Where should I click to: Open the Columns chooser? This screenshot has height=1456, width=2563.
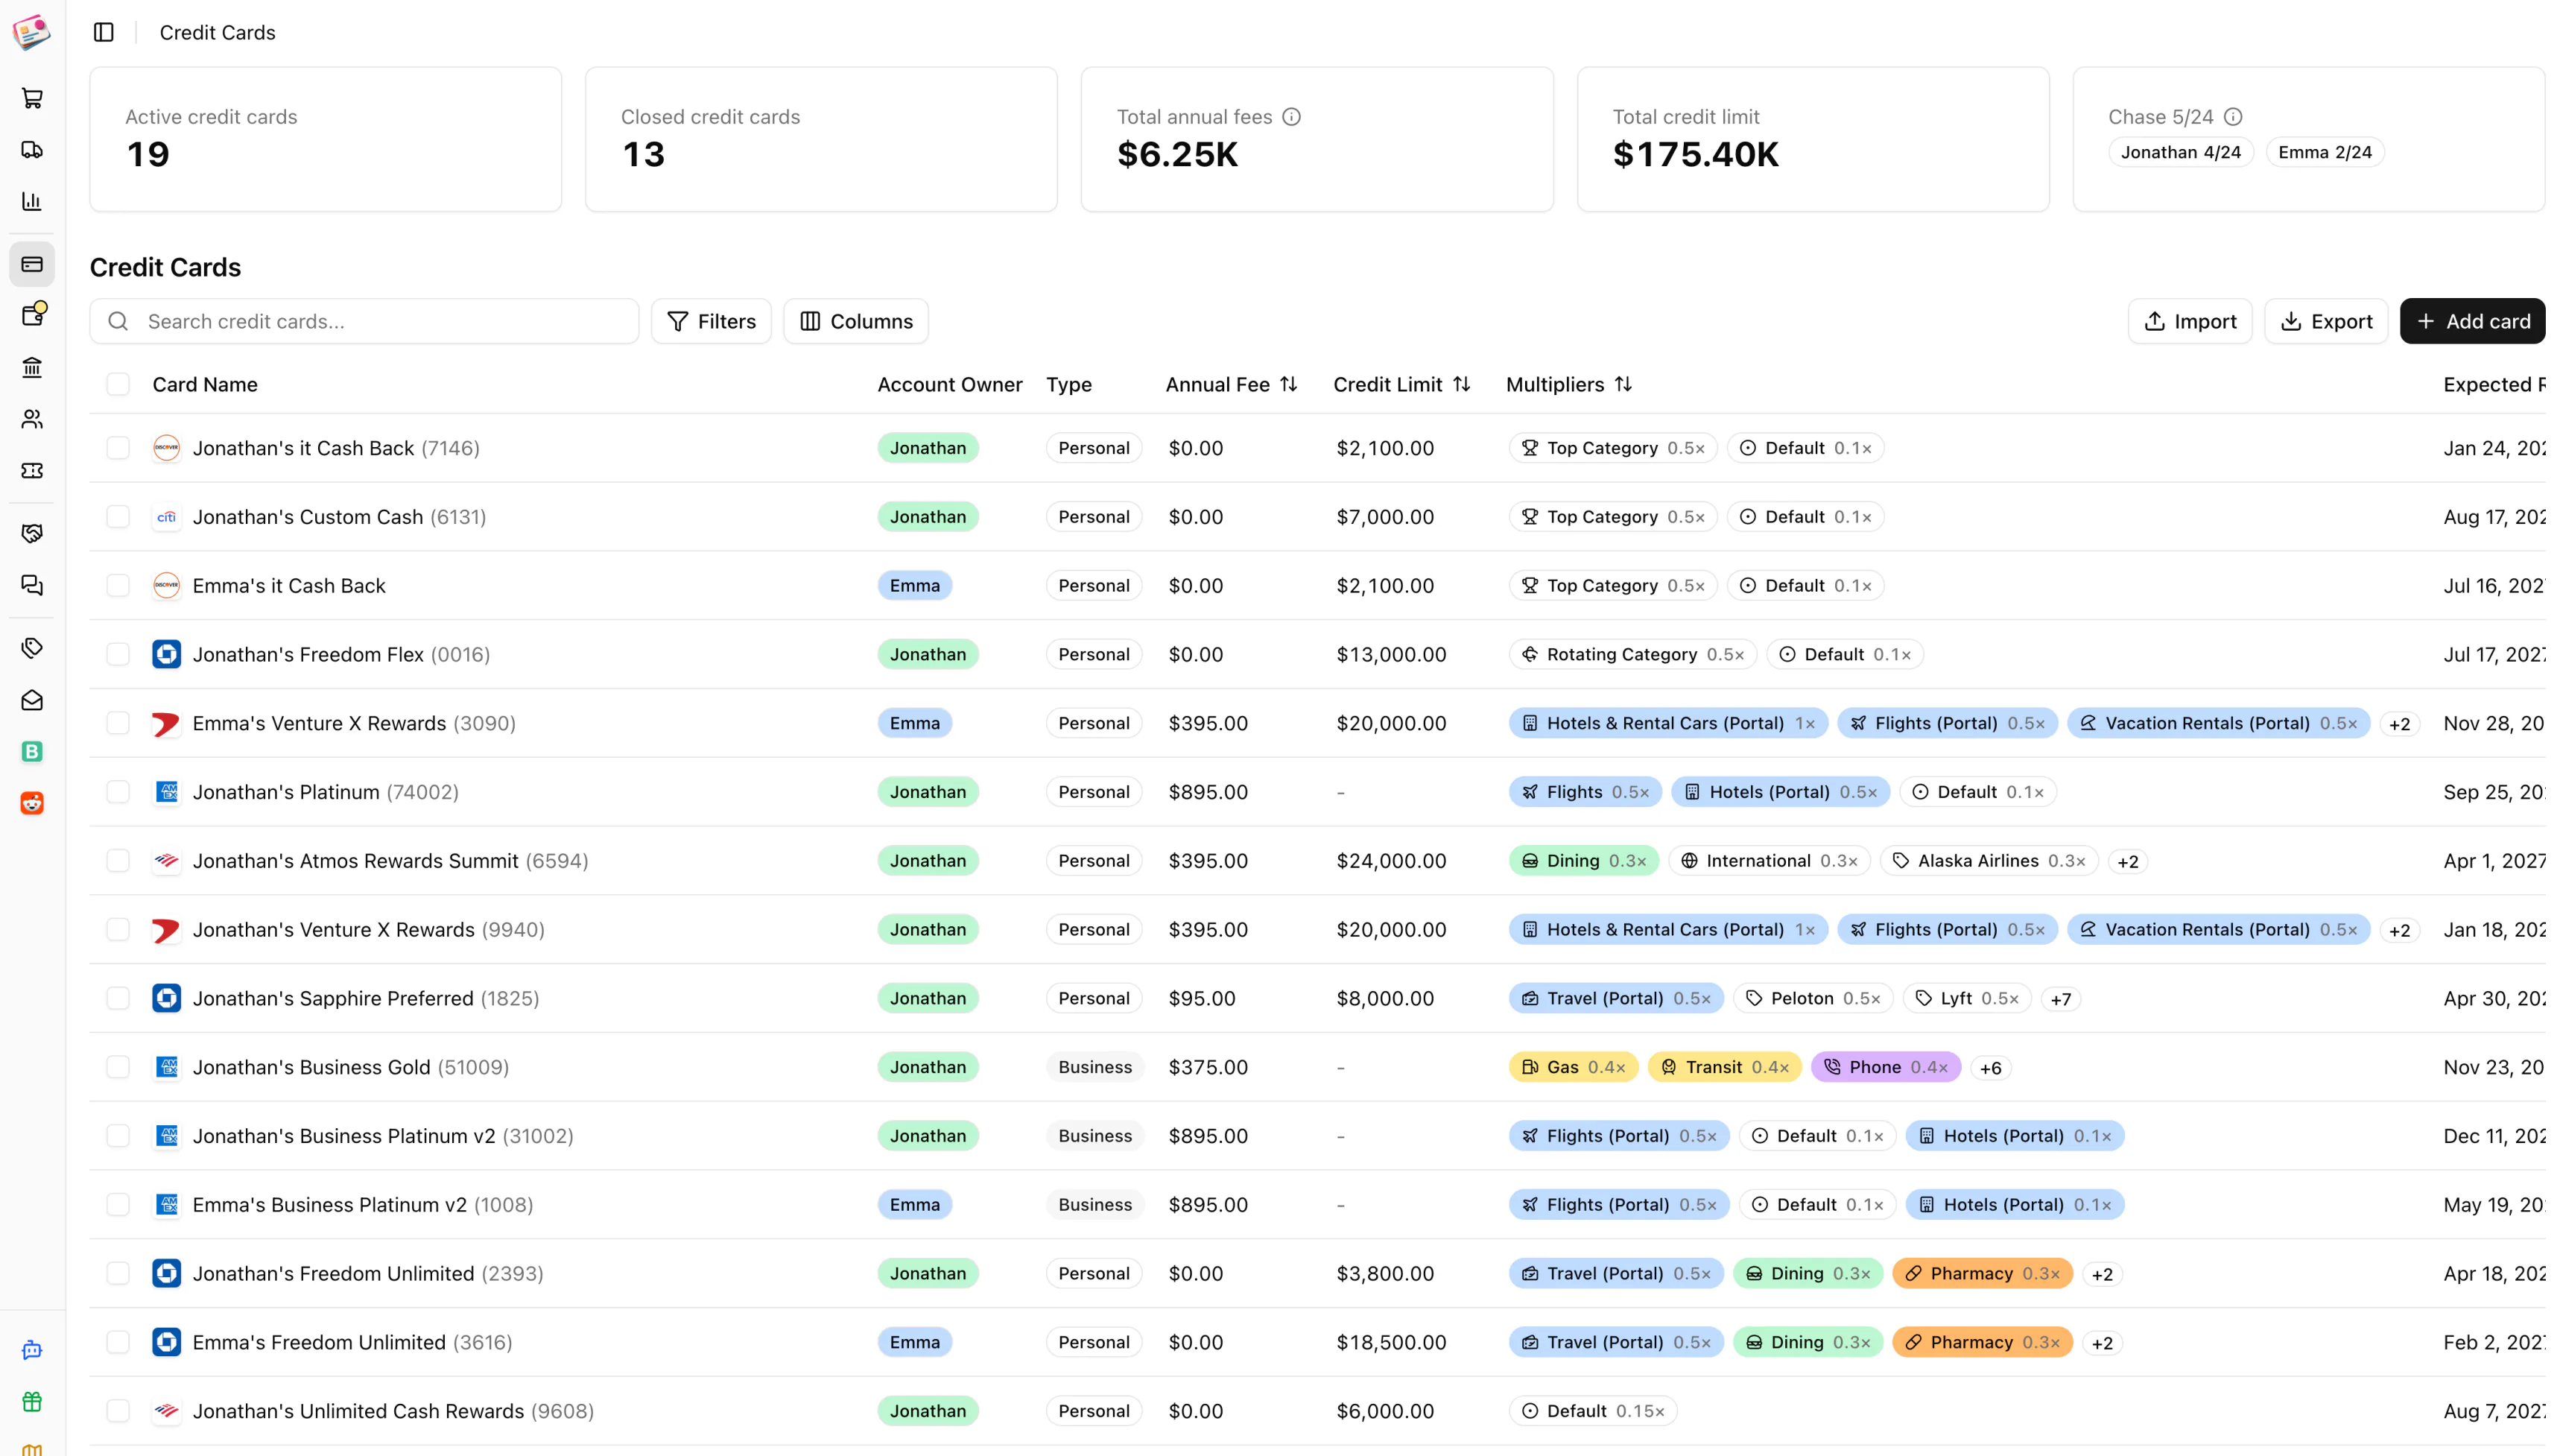click(x=855, y=321)
